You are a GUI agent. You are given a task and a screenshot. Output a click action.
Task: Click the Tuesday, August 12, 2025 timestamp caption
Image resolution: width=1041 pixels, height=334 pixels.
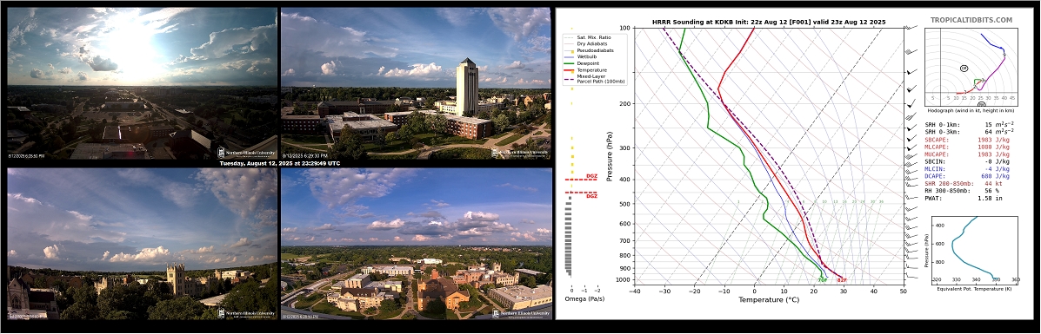pos(280,163)
